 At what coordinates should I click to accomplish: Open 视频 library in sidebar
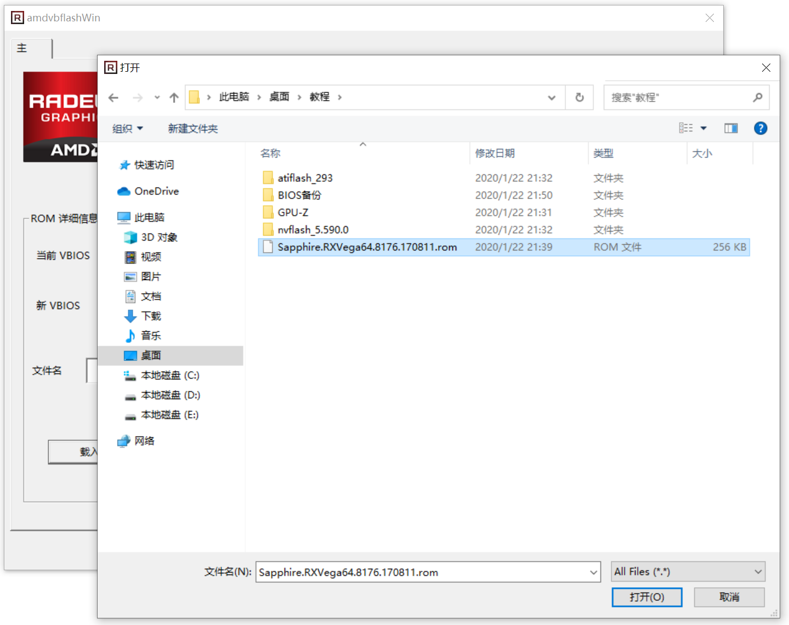[x=143, y=257]
